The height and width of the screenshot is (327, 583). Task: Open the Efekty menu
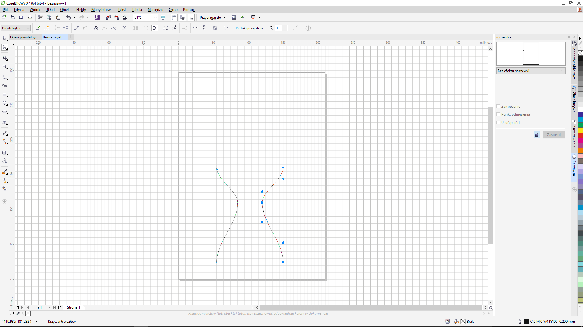(81, 10)
